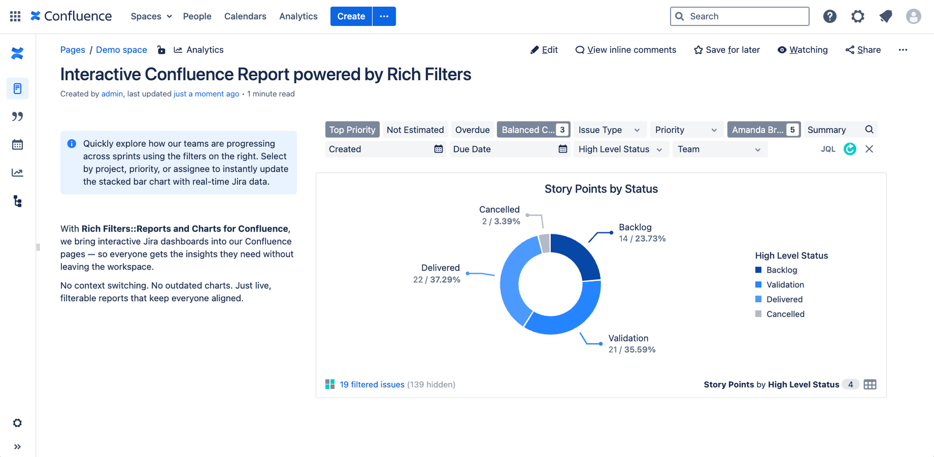Open the notifications icon in top bar
Screen dimensions: 934x457
pyautogui.click(x=886, y=16)
